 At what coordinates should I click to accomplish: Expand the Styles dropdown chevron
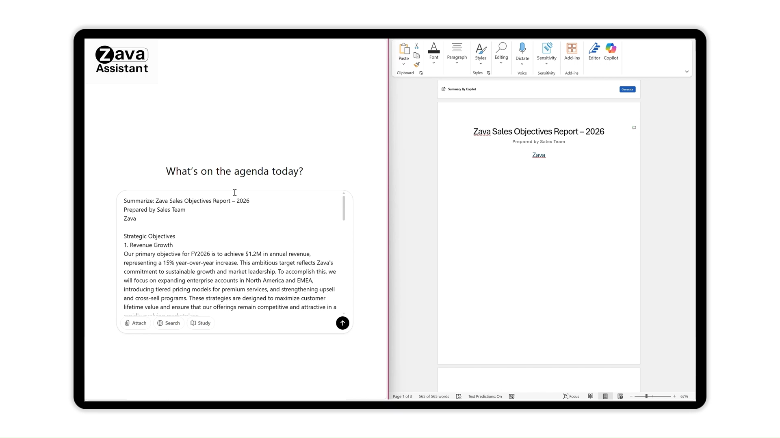pos(481,64)
